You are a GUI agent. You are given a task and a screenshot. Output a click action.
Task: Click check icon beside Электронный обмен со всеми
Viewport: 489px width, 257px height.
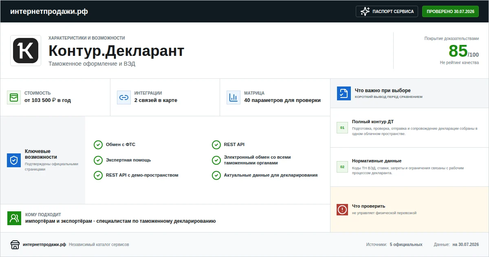tap(216, 160)
